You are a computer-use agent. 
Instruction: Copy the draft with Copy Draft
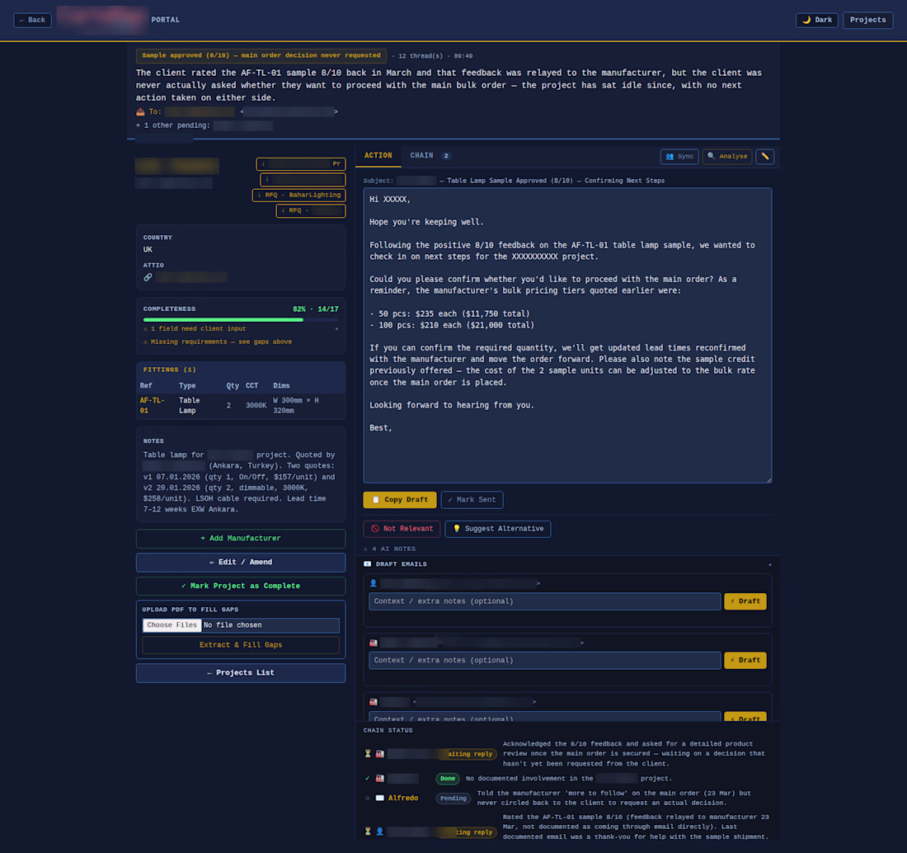click(400, 500)
